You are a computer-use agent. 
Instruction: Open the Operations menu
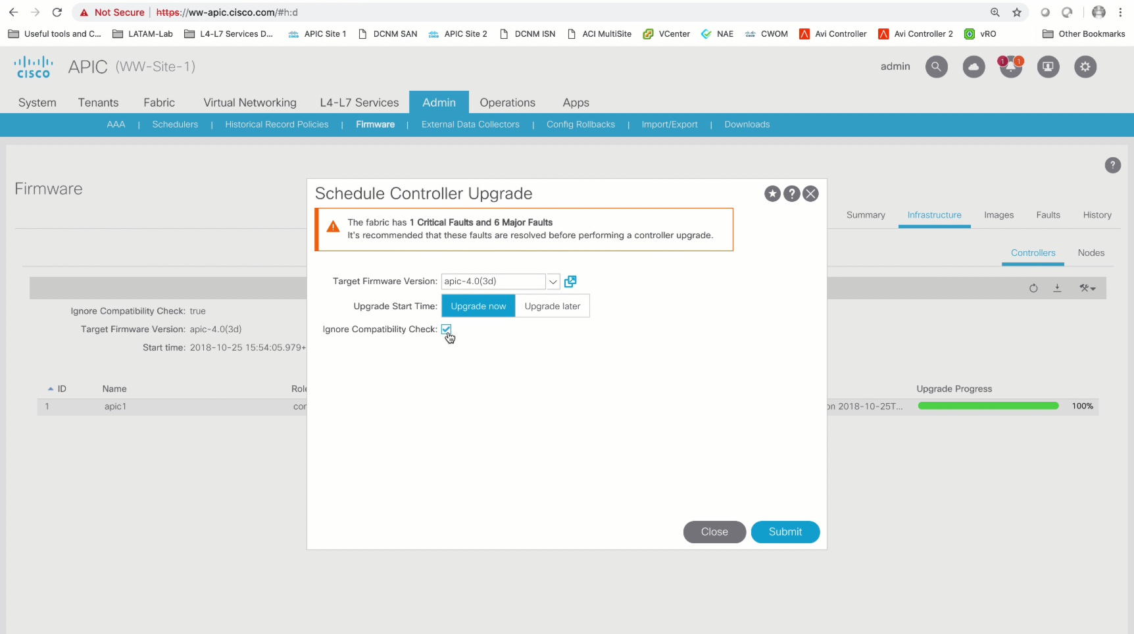507,103
